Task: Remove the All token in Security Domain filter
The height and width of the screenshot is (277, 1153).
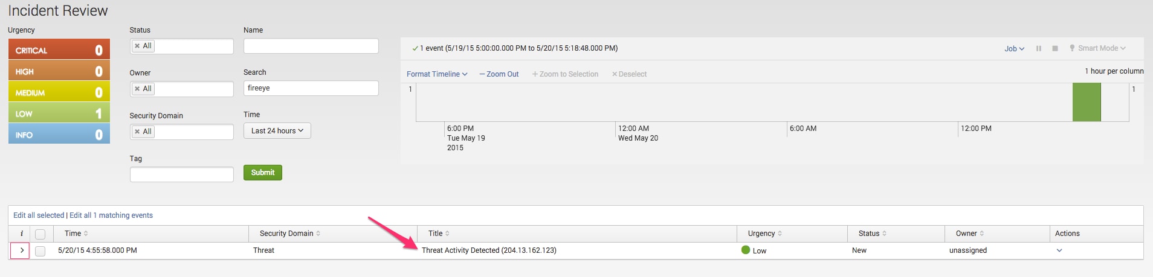Action: pos(137,132)
